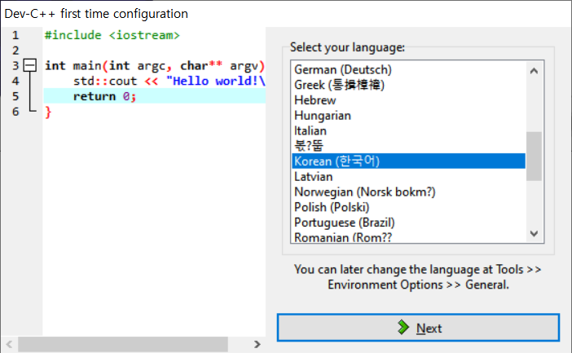
Task: Click the int main code line
Action: click(x=155, y=65)
